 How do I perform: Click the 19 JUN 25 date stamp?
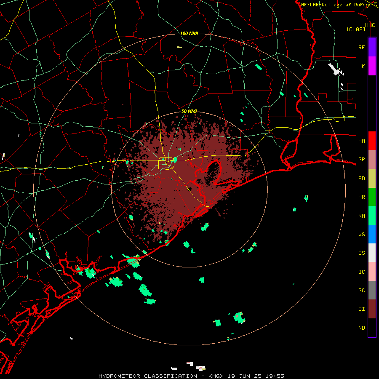click(245, 376)
